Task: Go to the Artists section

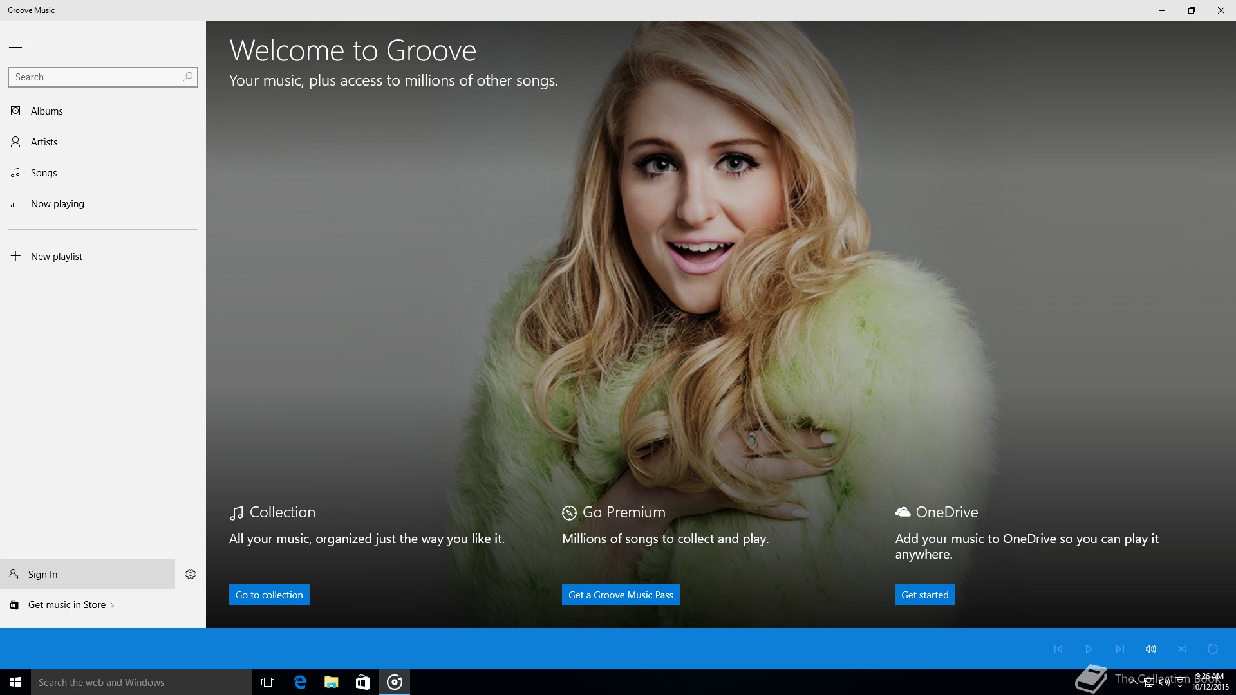Action: pyautogui.click(x=44, y=142)
